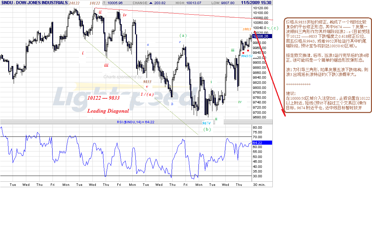Click the note line starting "价格从9833开始的修正"
Screen dimensions: 372x242
click(326, 22)
